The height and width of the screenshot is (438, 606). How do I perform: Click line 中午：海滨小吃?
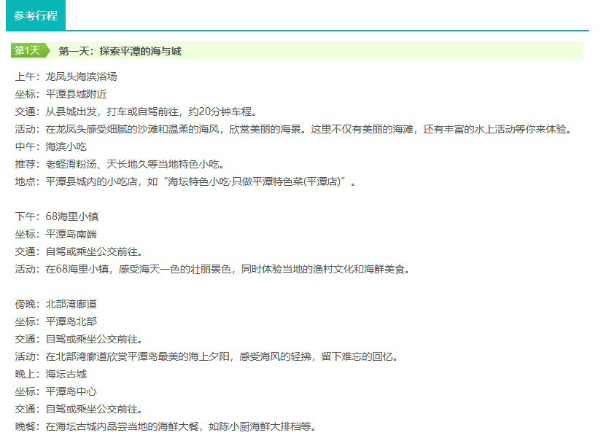pyautogui.click(x=50, y=146)
